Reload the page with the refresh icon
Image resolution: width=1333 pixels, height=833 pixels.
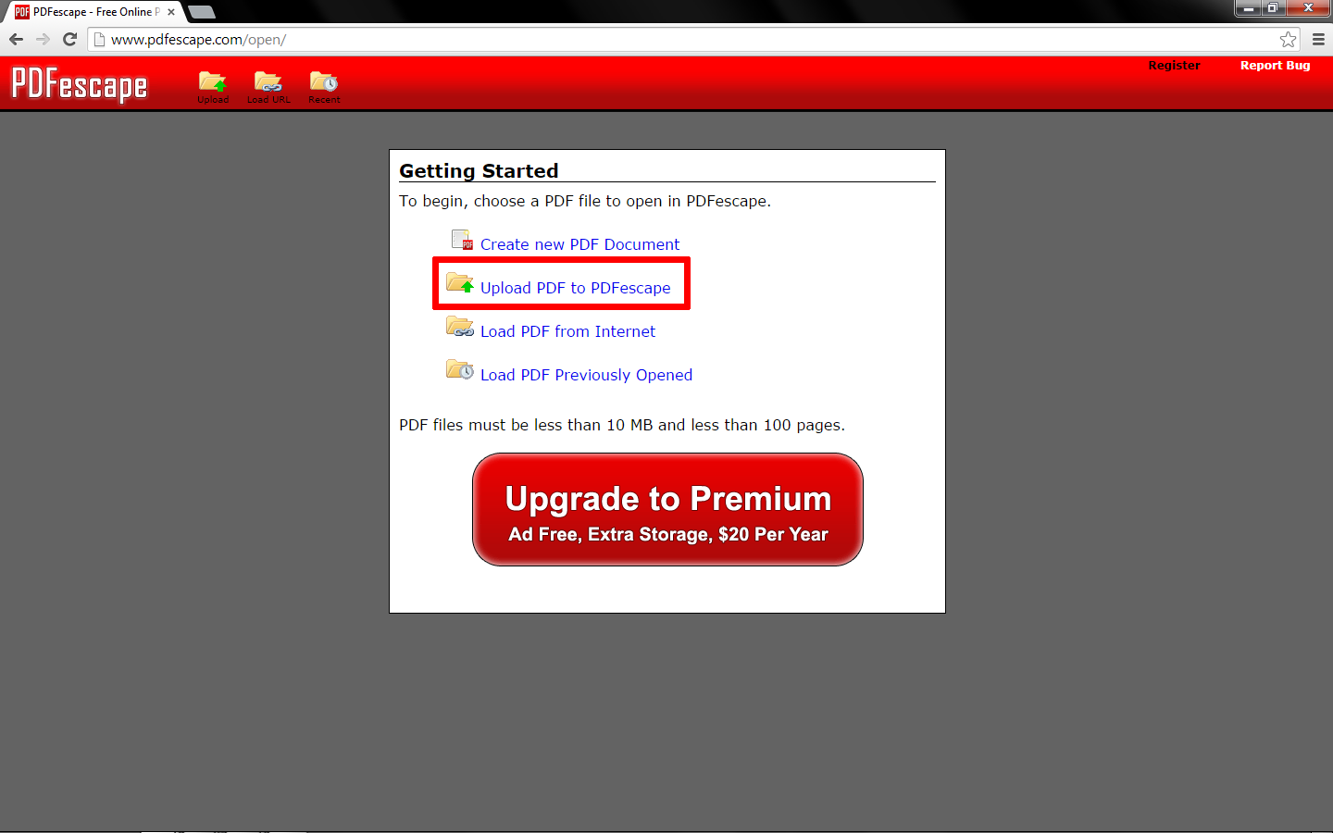click(x=69, y=40)
